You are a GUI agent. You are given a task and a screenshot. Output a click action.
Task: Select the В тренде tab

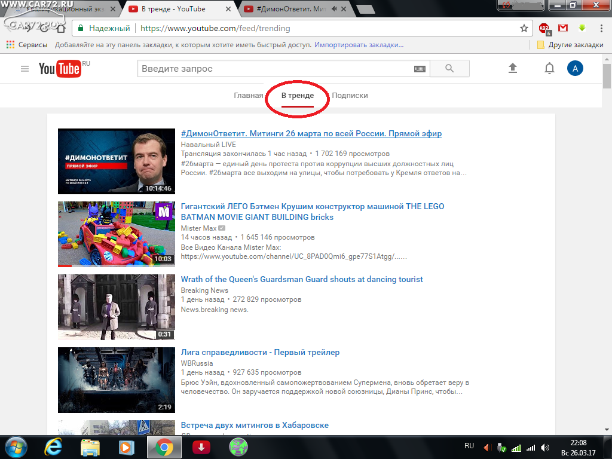(x=298, y=95)
